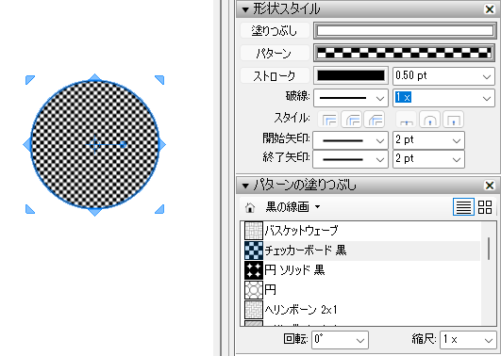Image resolution: width=501 pixels, height=356 pixels.
Task: Click the circle's center rotation handle
Action: pyautogui.click(x=124, y=145)
